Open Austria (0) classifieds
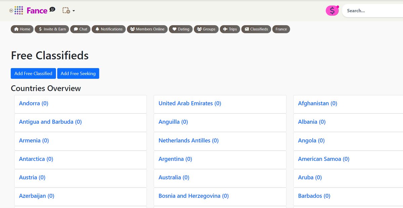The image size is (403, 208). click(32, 177)
